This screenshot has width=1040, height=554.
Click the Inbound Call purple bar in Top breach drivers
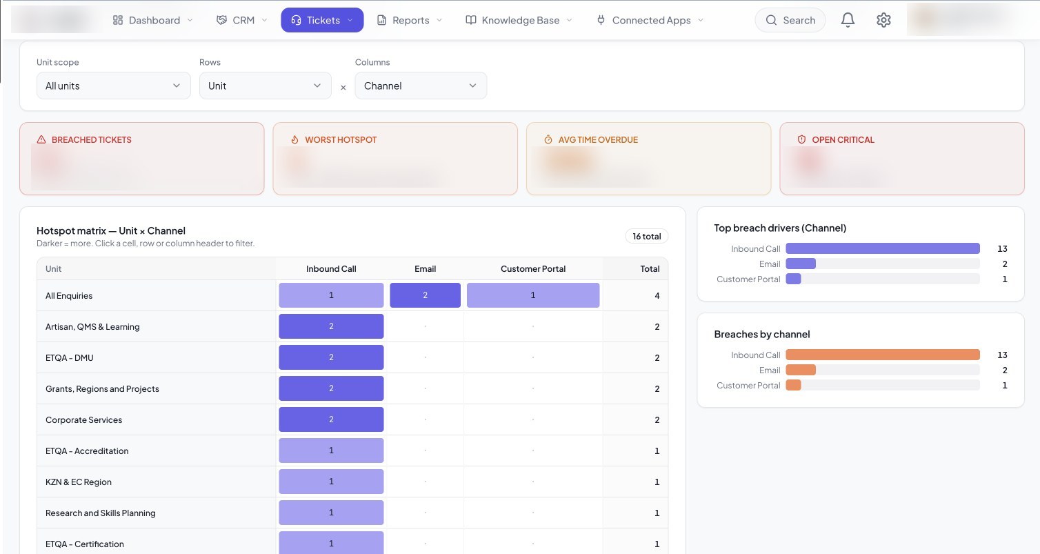tap(883, 248)
